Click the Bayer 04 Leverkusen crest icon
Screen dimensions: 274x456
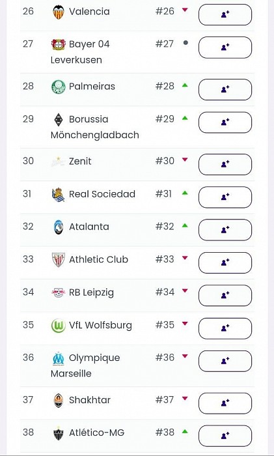tap(59, 44)
